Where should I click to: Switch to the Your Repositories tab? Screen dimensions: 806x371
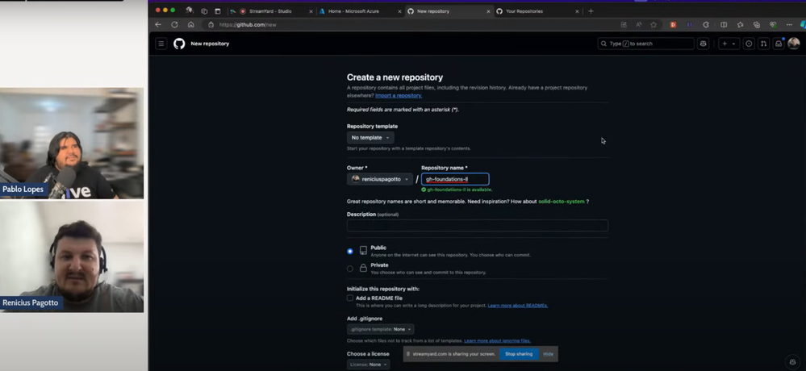pos(537,10)
